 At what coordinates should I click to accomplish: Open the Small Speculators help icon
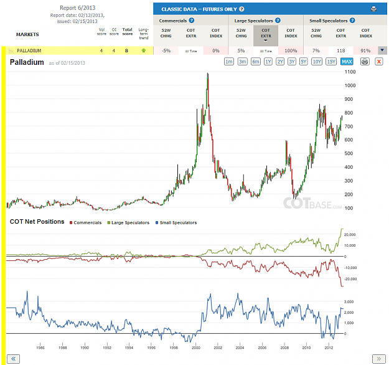(x=352, y=21)
